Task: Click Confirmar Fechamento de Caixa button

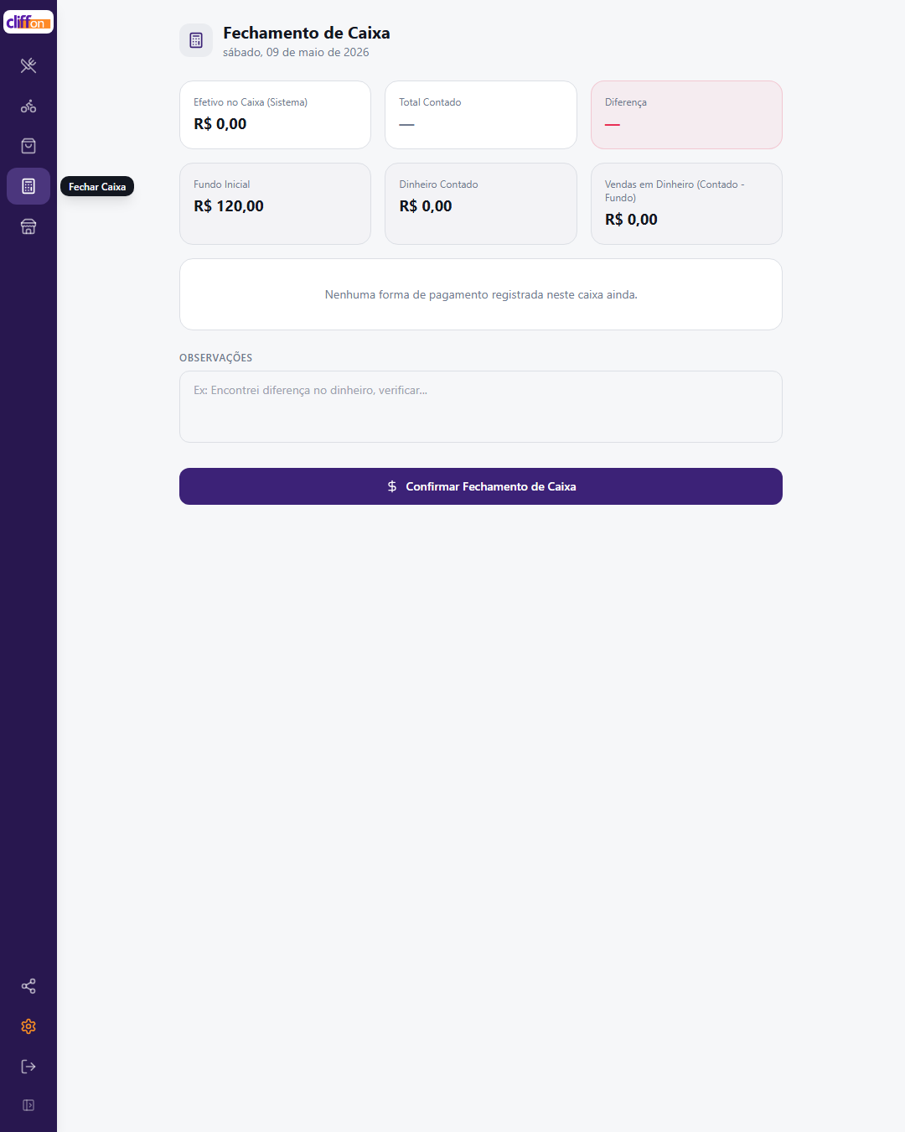Action: (481, 486)
